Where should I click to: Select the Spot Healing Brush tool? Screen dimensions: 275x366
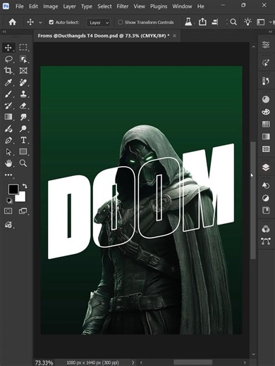pyautogui.click(x=23, y=82)
